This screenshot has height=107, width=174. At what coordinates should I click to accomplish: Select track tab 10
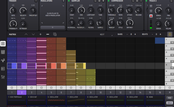[x=101, y=92]
